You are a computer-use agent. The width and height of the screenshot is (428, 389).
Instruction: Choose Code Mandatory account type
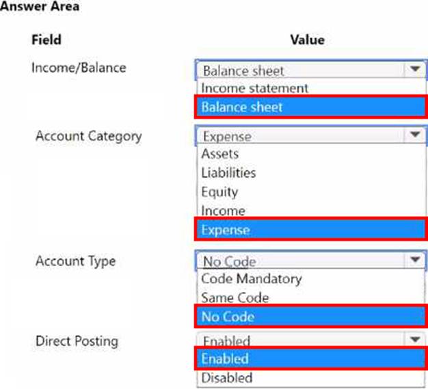251,279
